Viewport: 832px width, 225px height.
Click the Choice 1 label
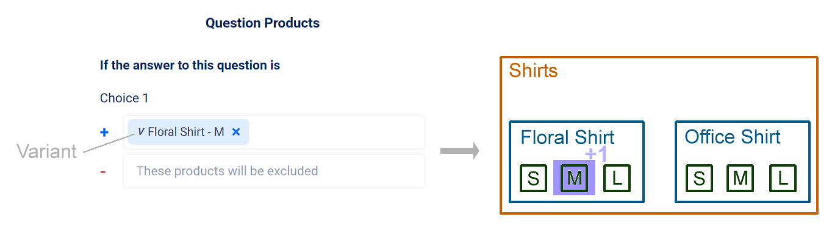[124, 98]
